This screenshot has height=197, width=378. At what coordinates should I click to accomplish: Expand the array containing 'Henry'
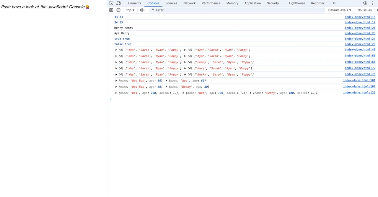(185, 62)
